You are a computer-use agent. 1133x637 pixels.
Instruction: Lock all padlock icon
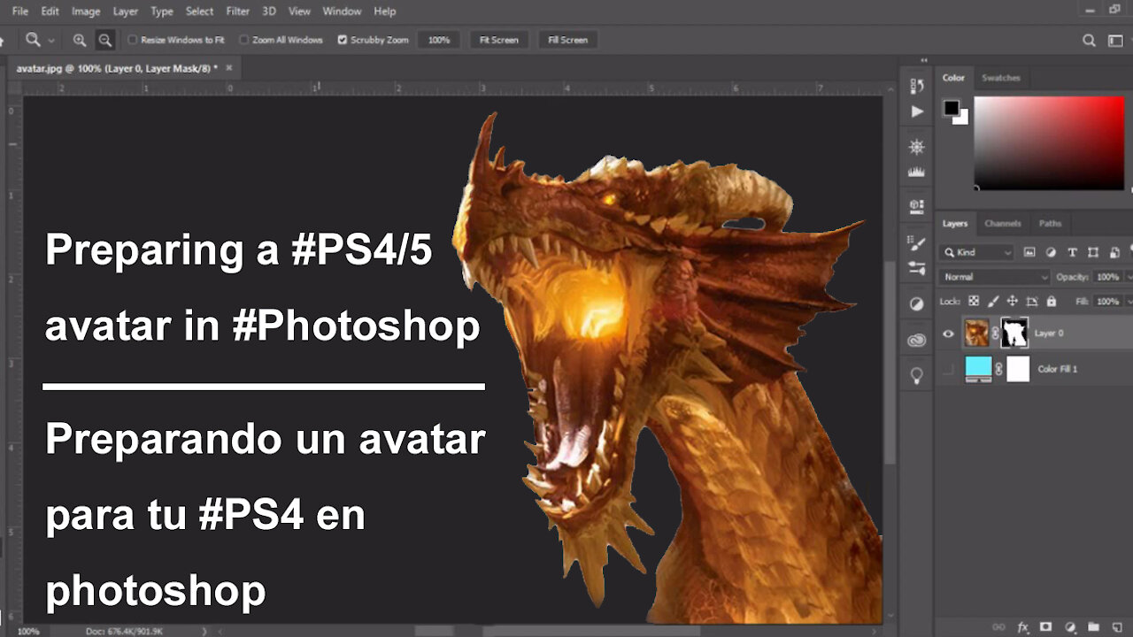(1052, 301)
